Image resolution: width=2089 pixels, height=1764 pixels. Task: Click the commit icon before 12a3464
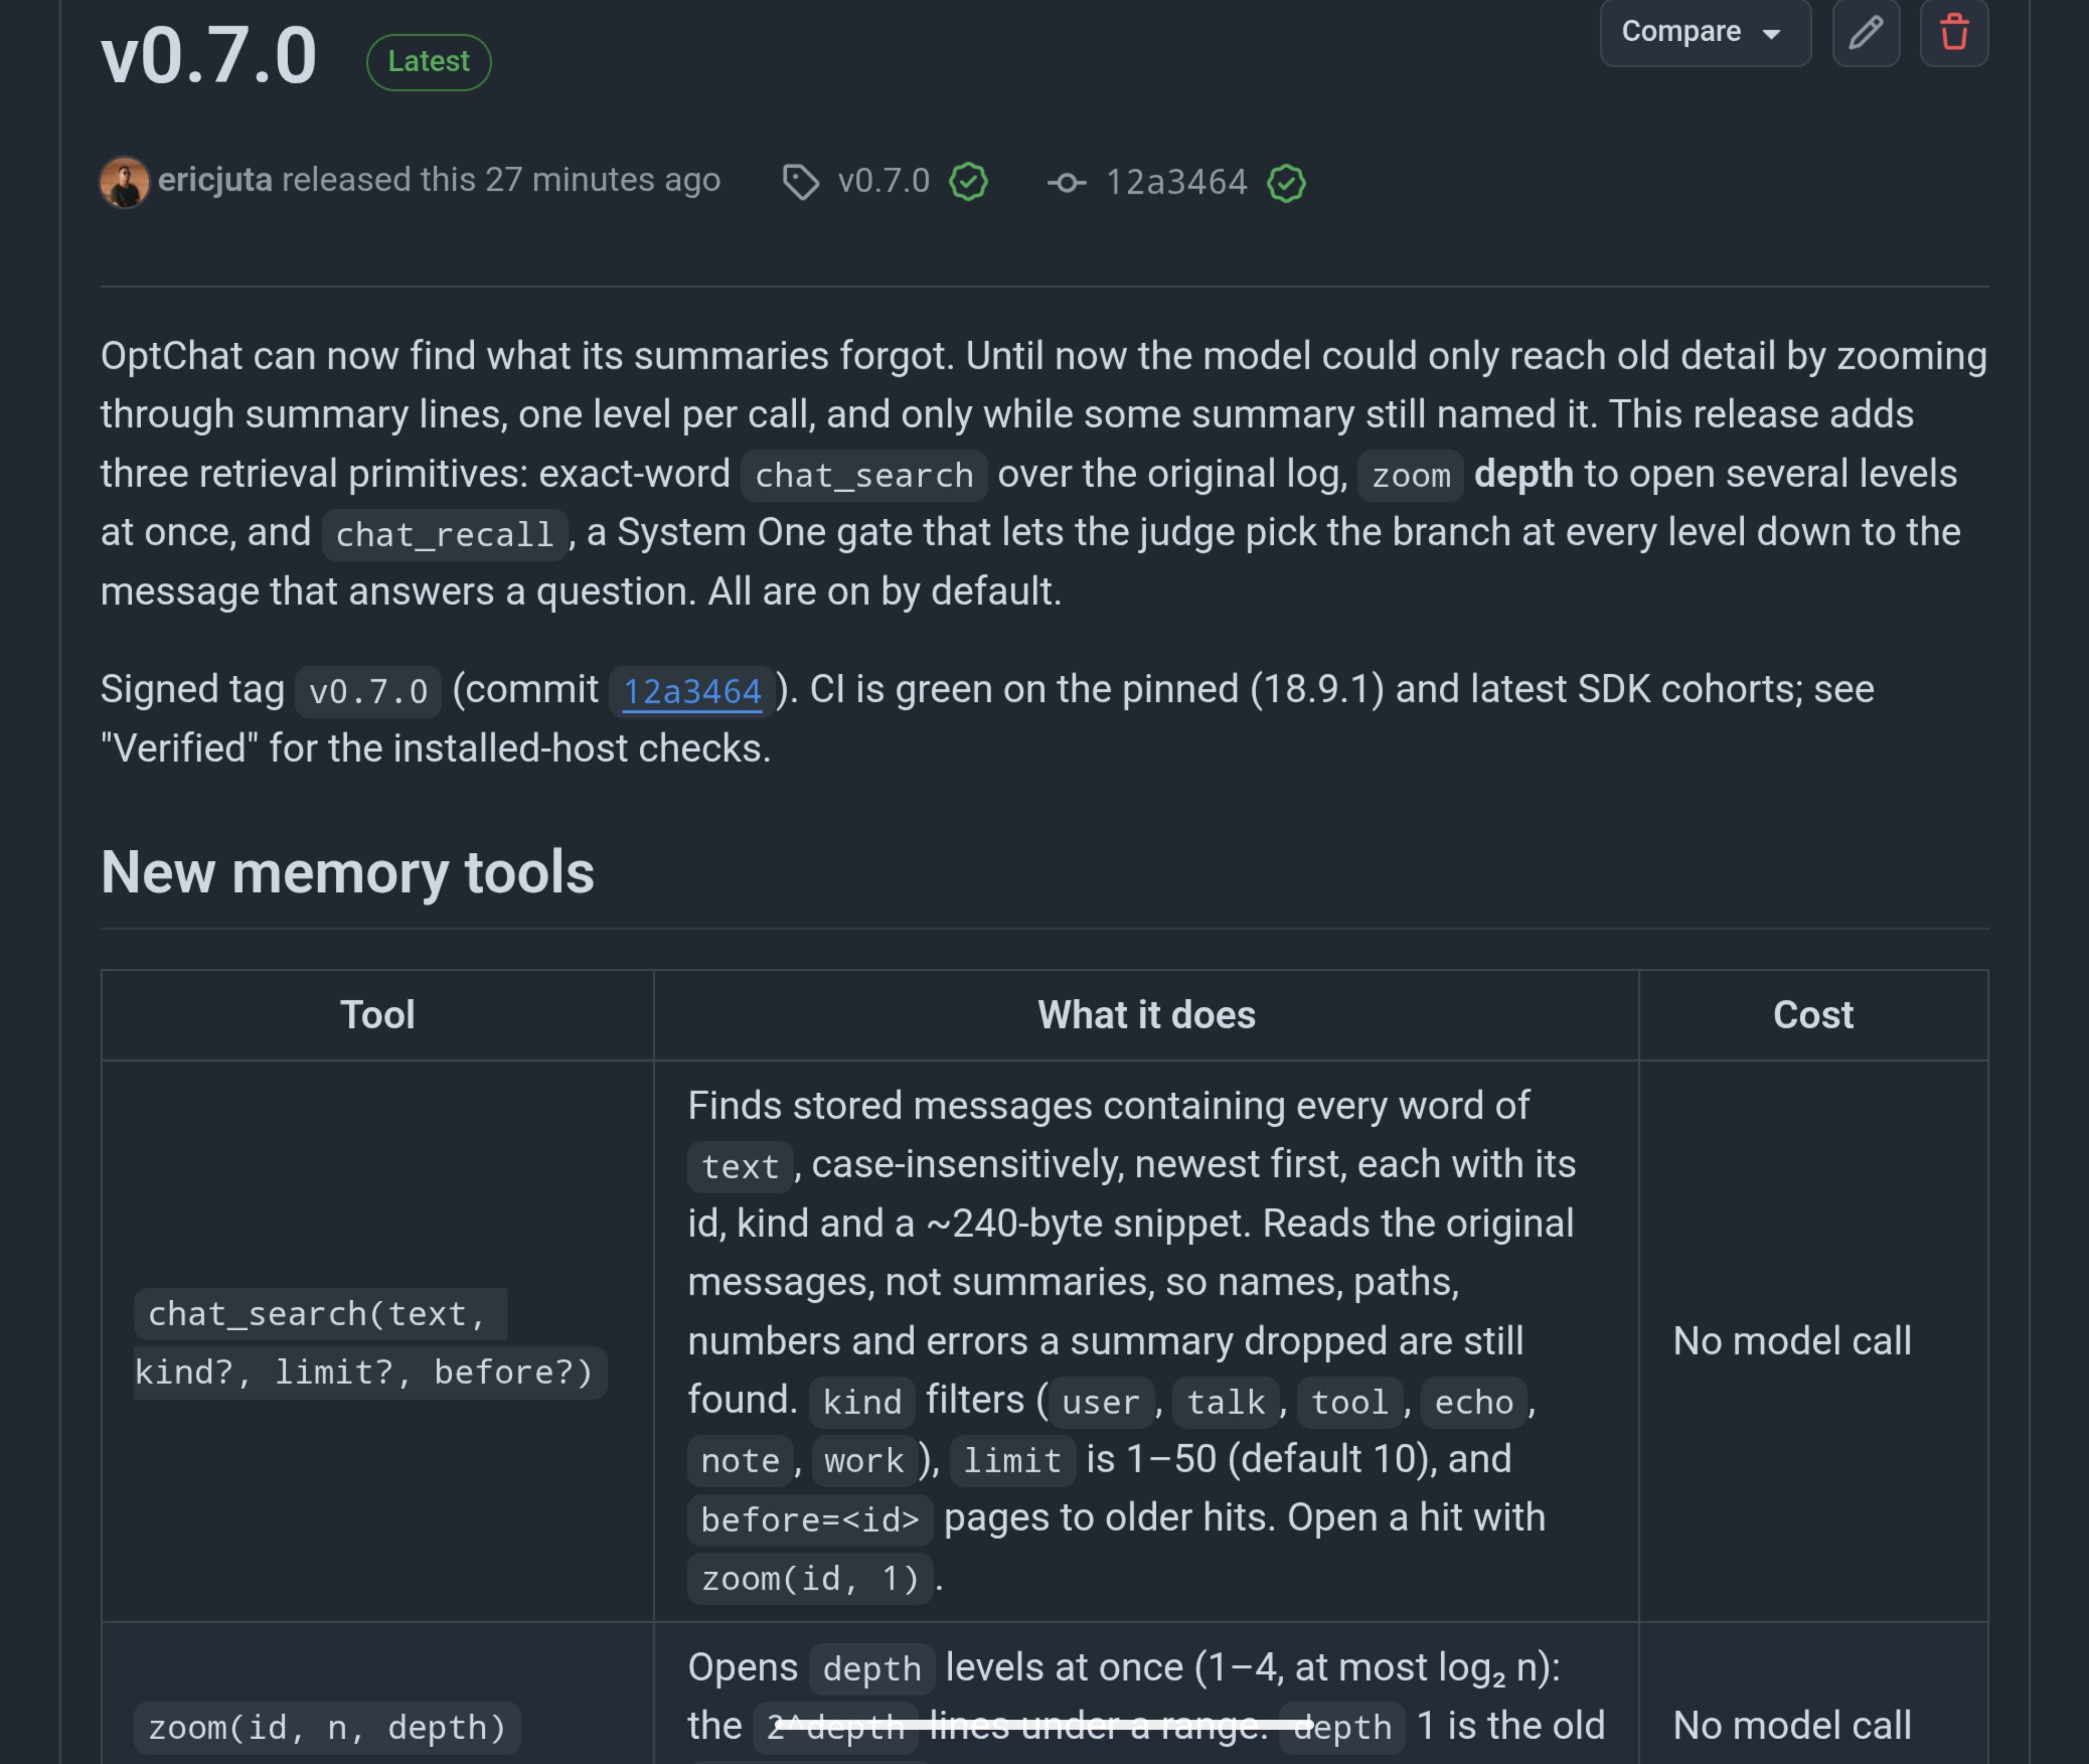[1066, 182]
